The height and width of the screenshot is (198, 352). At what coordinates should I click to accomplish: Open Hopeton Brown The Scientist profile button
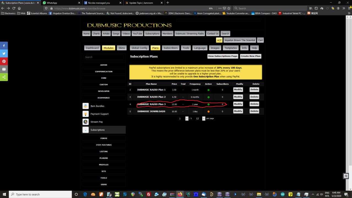[240, 40]
